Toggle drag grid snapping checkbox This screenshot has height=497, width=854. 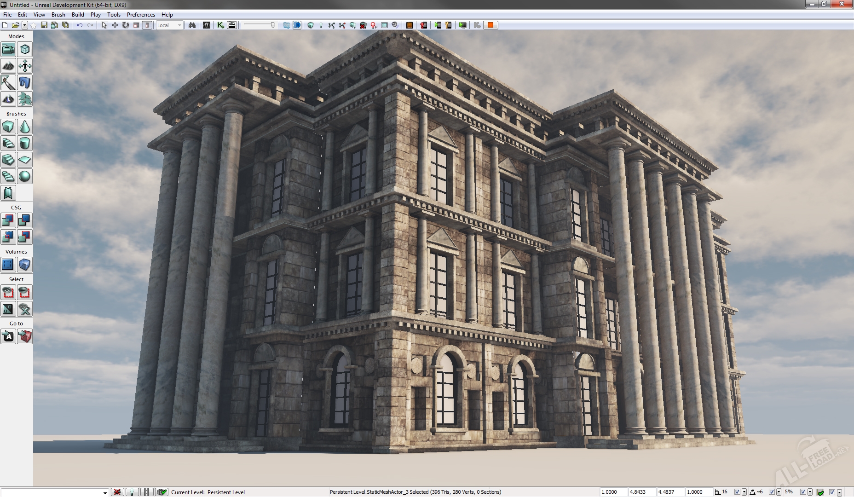737,492
